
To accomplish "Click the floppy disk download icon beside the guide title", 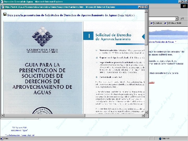I will click(x=5, y=14).
